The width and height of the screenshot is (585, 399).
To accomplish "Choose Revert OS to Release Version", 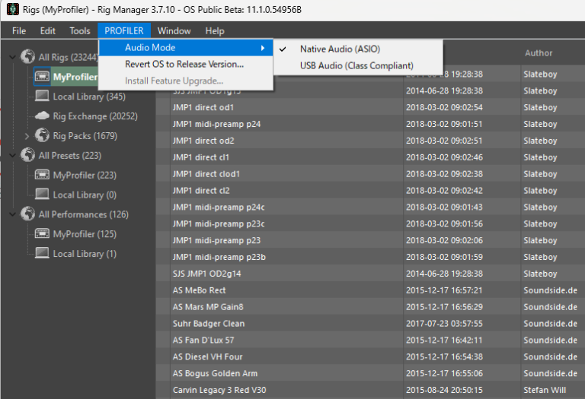I will click(184, 64).
